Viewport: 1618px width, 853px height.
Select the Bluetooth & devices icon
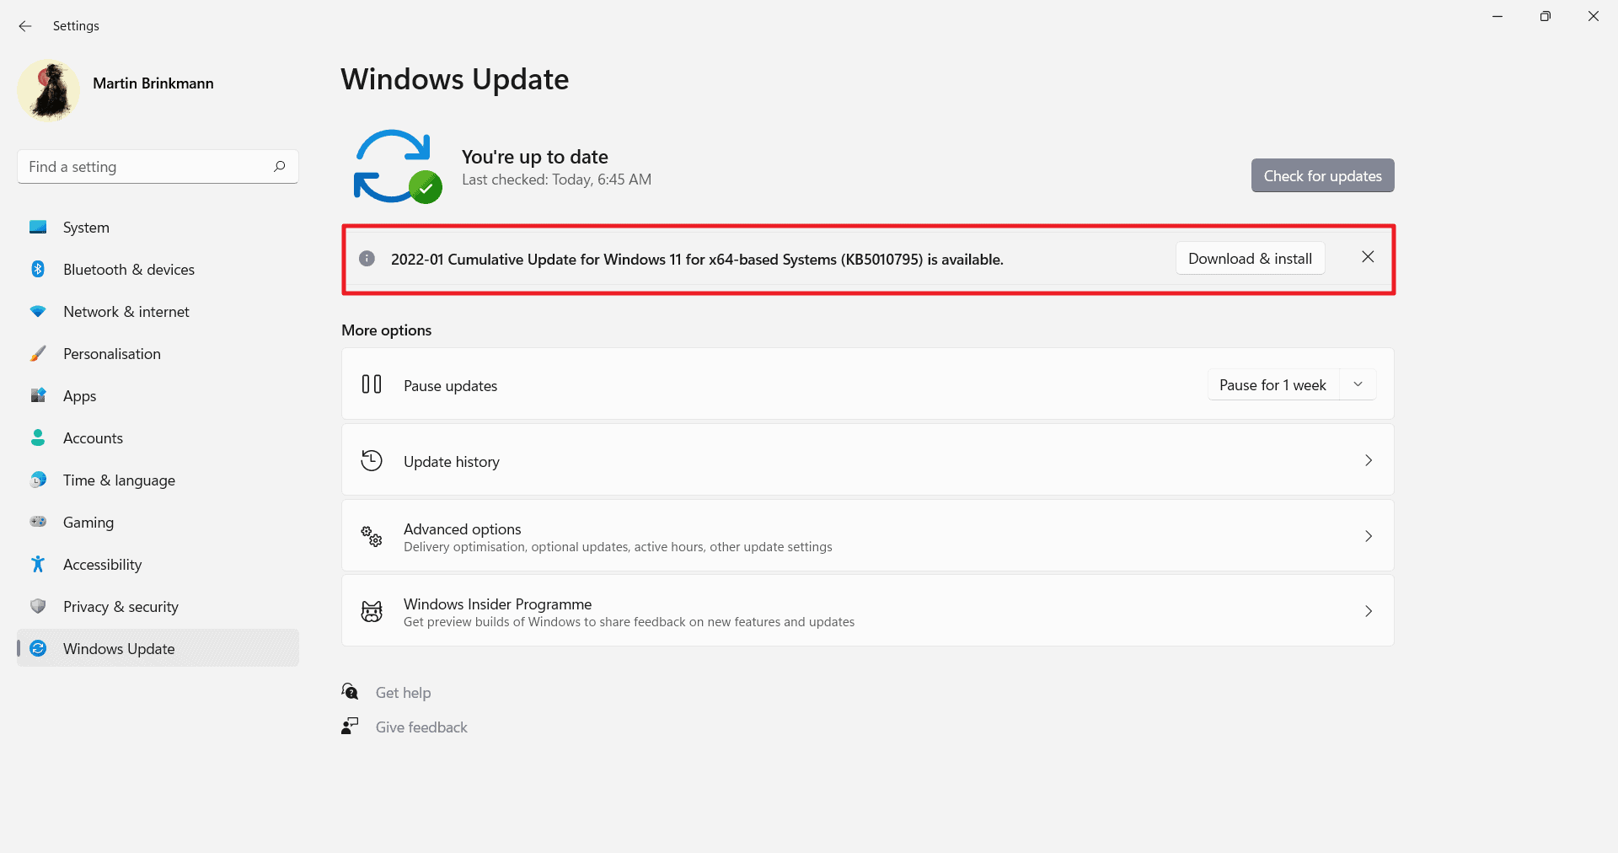pyautogui.click(x=38, y=269)
